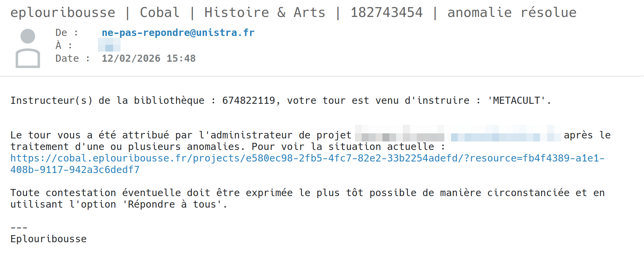Click the email subject line title
The image size is (644, 267).
coord(293,13)
